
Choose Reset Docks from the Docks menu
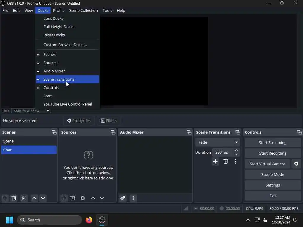point(67,35)
